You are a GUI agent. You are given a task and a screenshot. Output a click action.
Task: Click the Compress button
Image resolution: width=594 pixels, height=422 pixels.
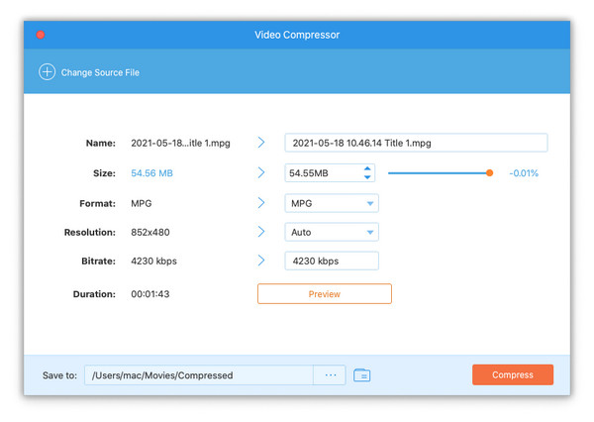pyautogui.click(x=513, y=375)
